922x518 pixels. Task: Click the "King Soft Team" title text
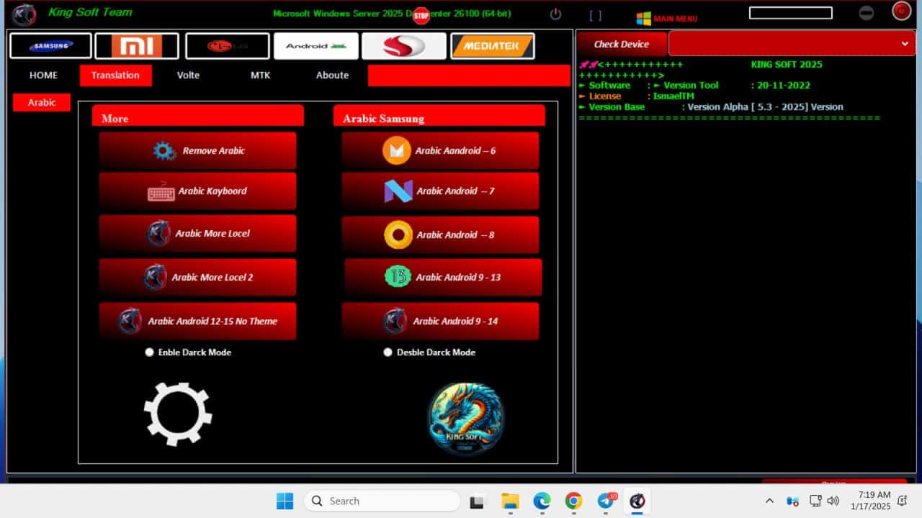tap(90, 12)
